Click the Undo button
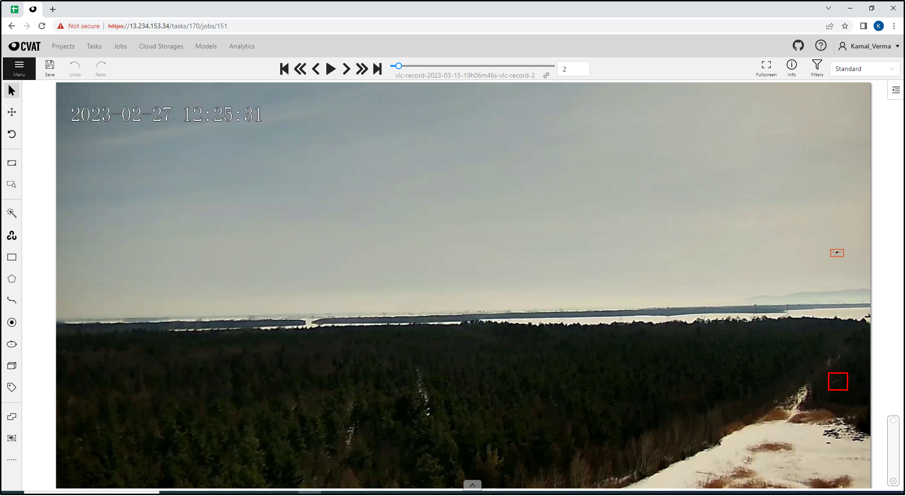This screenshot has width=906, height=496. [75, 68]
